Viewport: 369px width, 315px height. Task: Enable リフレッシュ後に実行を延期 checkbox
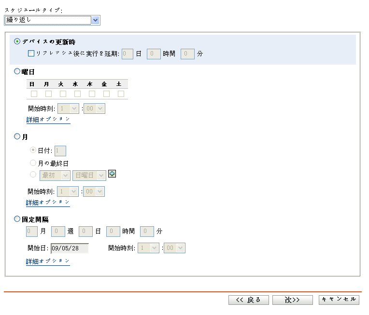click(31, 54)
